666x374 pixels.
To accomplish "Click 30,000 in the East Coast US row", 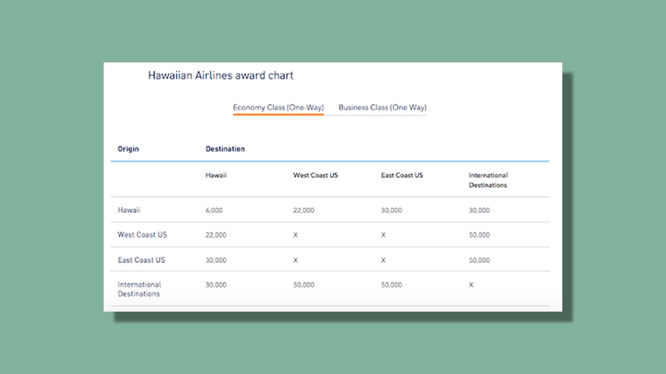I will pos(216,260).
